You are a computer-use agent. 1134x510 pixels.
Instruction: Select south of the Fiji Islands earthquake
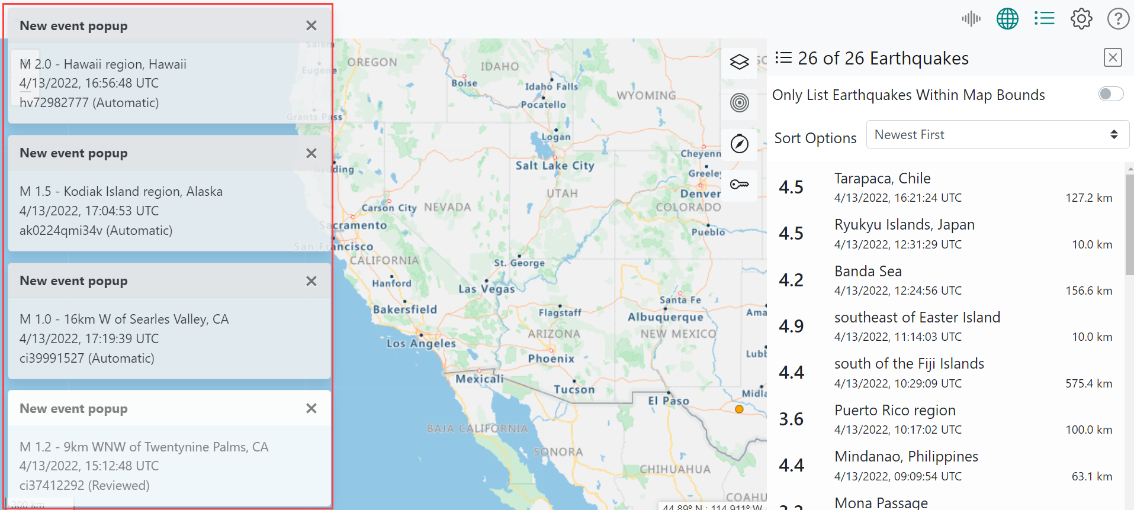pos(945,372)
